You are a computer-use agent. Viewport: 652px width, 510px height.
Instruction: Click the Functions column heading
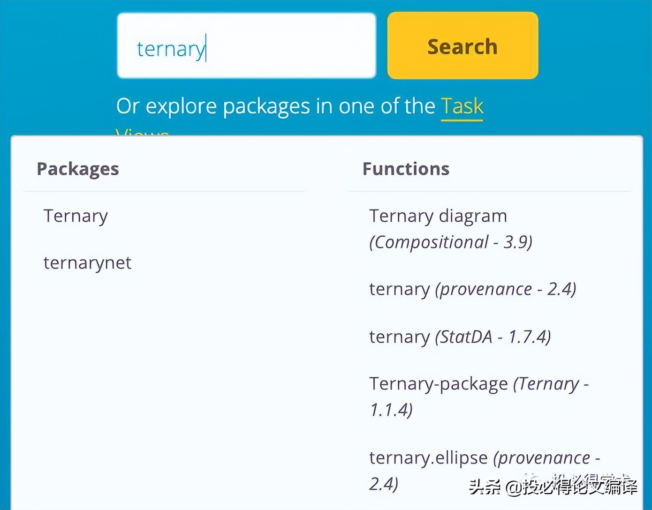click(406, 169)
